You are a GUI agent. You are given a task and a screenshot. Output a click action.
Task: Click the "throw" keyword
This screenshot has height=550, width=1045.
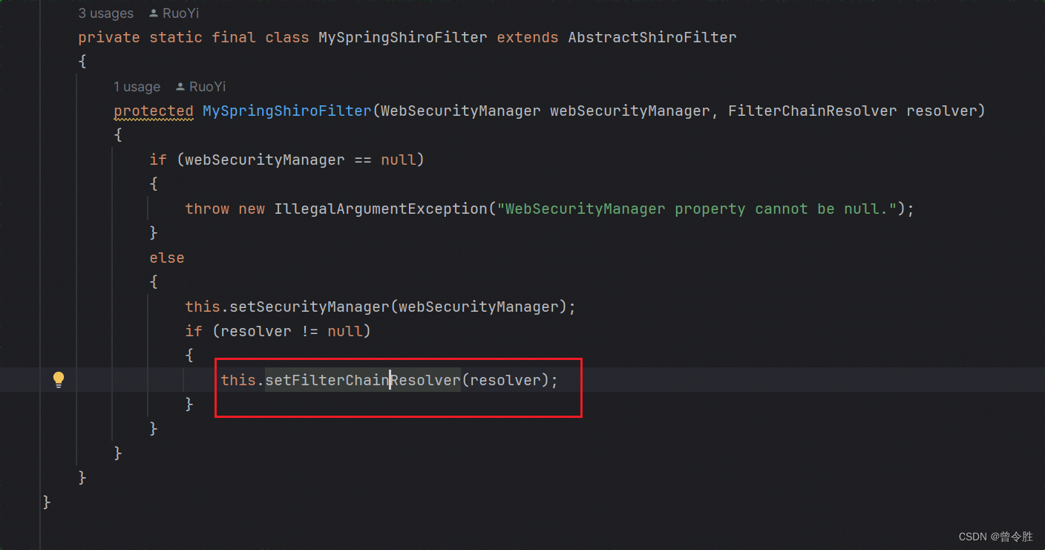point(207,209)
